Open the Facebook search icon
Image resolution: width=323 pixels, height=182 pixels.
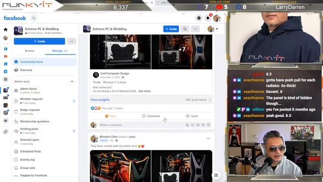click(34, 18)
